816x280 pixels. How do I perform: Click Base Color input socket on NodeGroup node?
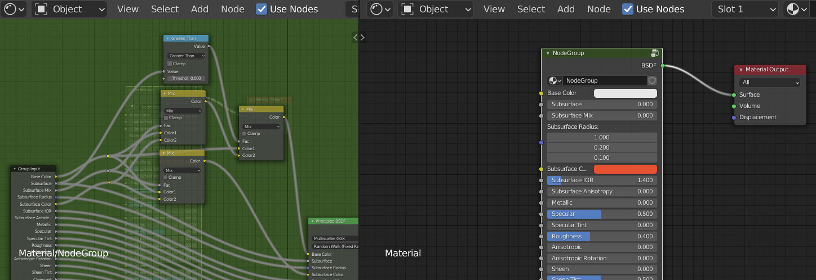coord(541,93)
